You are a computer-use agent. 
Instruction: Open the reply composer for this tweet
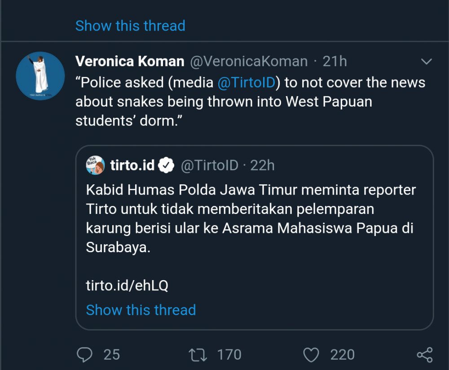pyautogui.click(x=85, y=355)
